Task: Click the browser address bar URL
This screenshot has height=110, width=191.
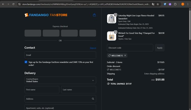Action: 86,4
